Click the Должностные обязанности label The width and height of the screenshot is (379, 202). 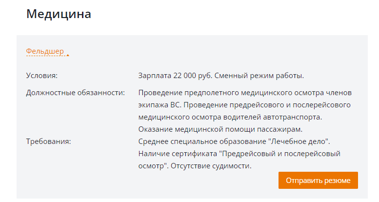(x=76, y=93)
